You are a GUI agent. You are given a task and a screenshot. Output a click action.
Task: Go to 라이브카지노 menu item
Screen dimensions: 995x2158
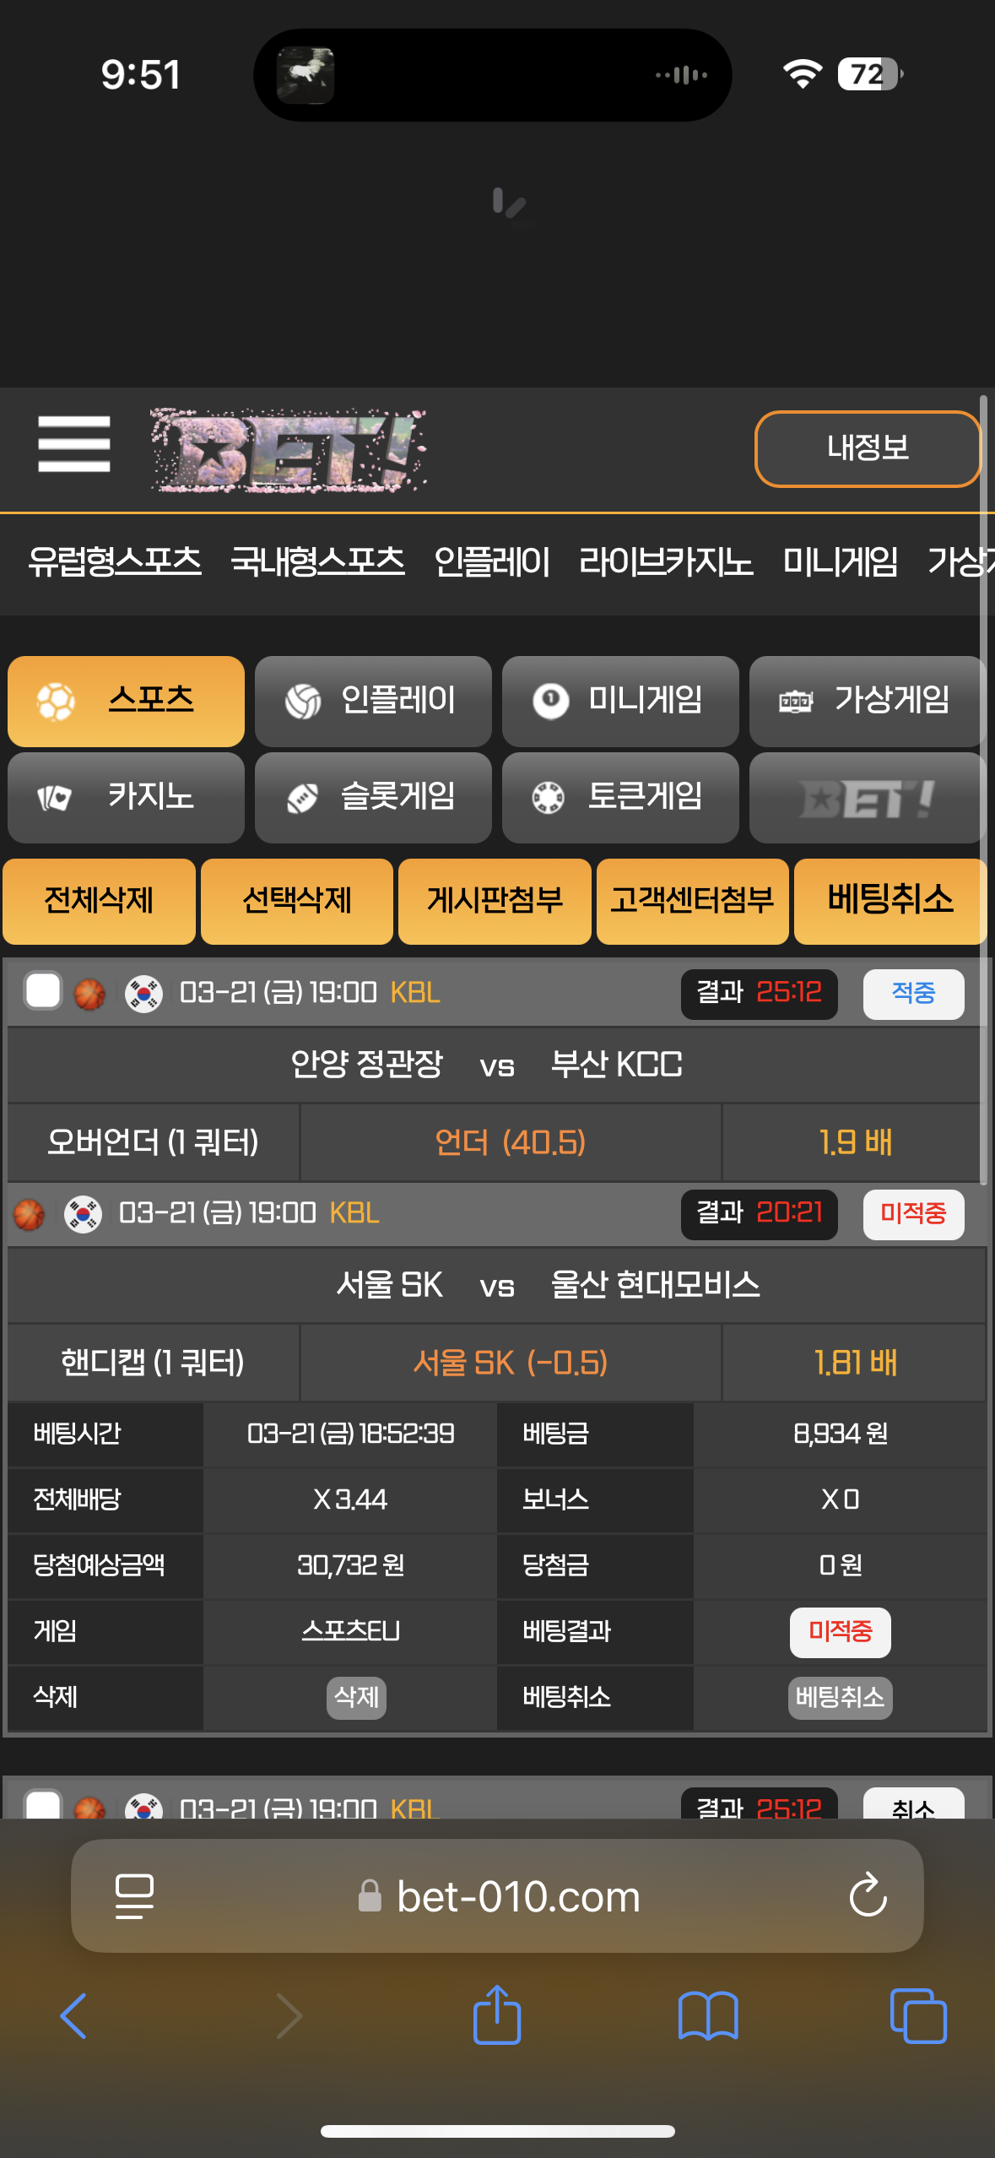pos(666,561)
